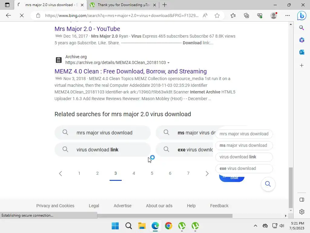Screen dimensions: 310x233
Task: Open Windows Start menu
Action: point(115,226)
